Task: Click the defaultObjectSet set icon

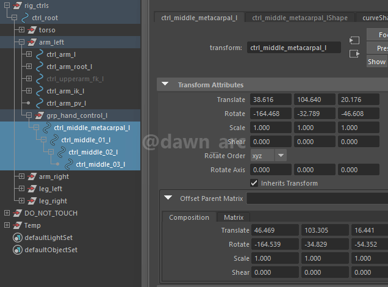Action: click(x=18, y=250)
